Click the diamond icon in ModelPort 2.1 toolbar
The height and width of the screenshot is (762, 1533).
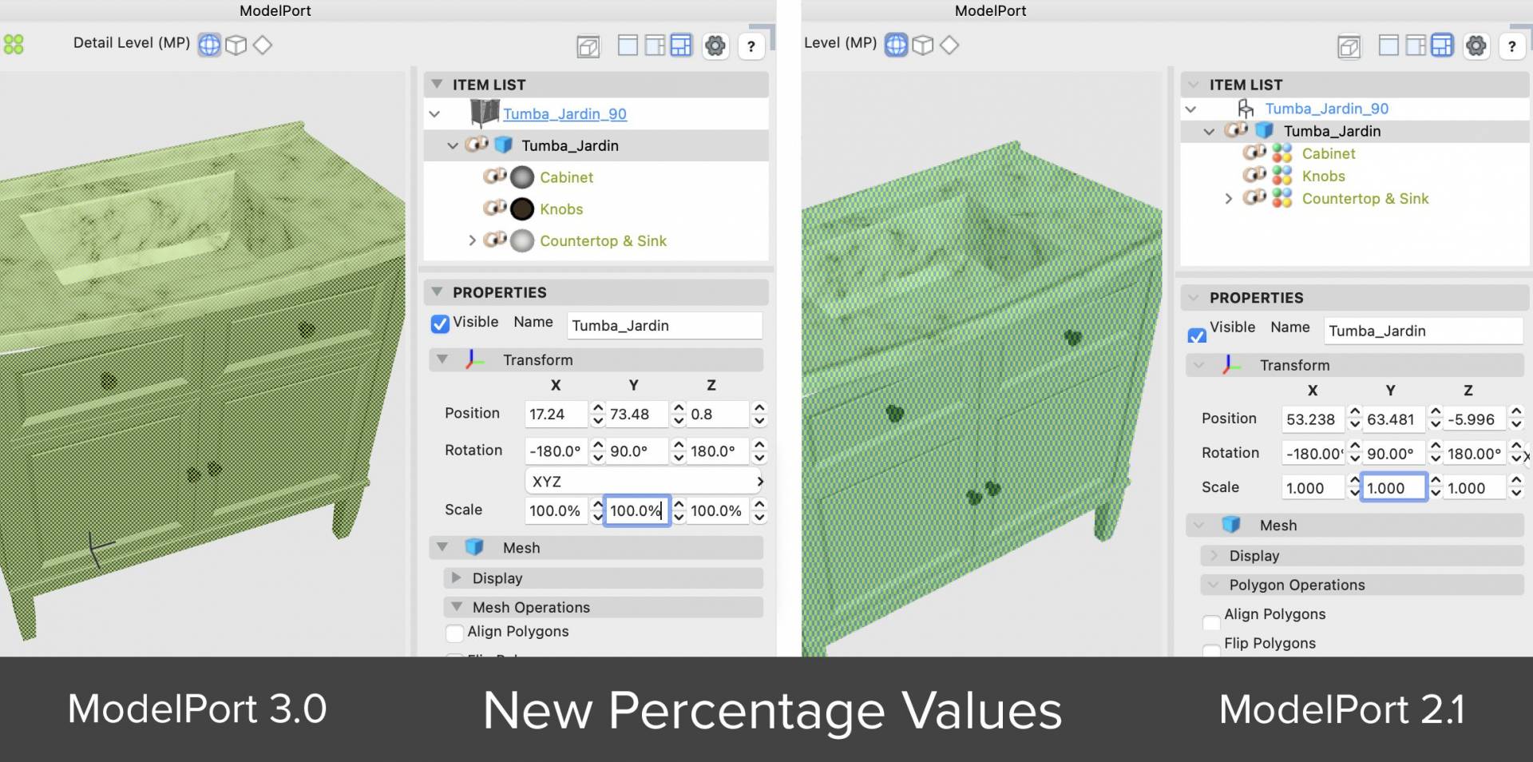(x=949, y=45)
